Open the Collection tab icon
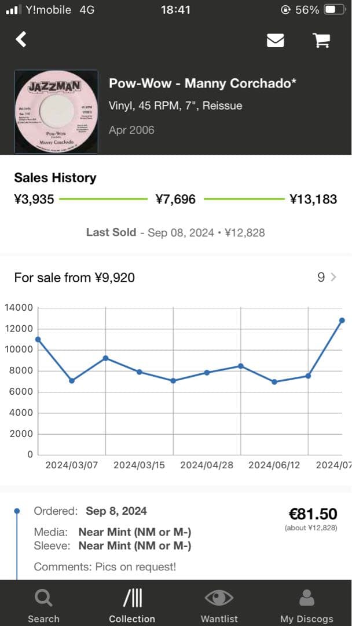 (132, 598)
